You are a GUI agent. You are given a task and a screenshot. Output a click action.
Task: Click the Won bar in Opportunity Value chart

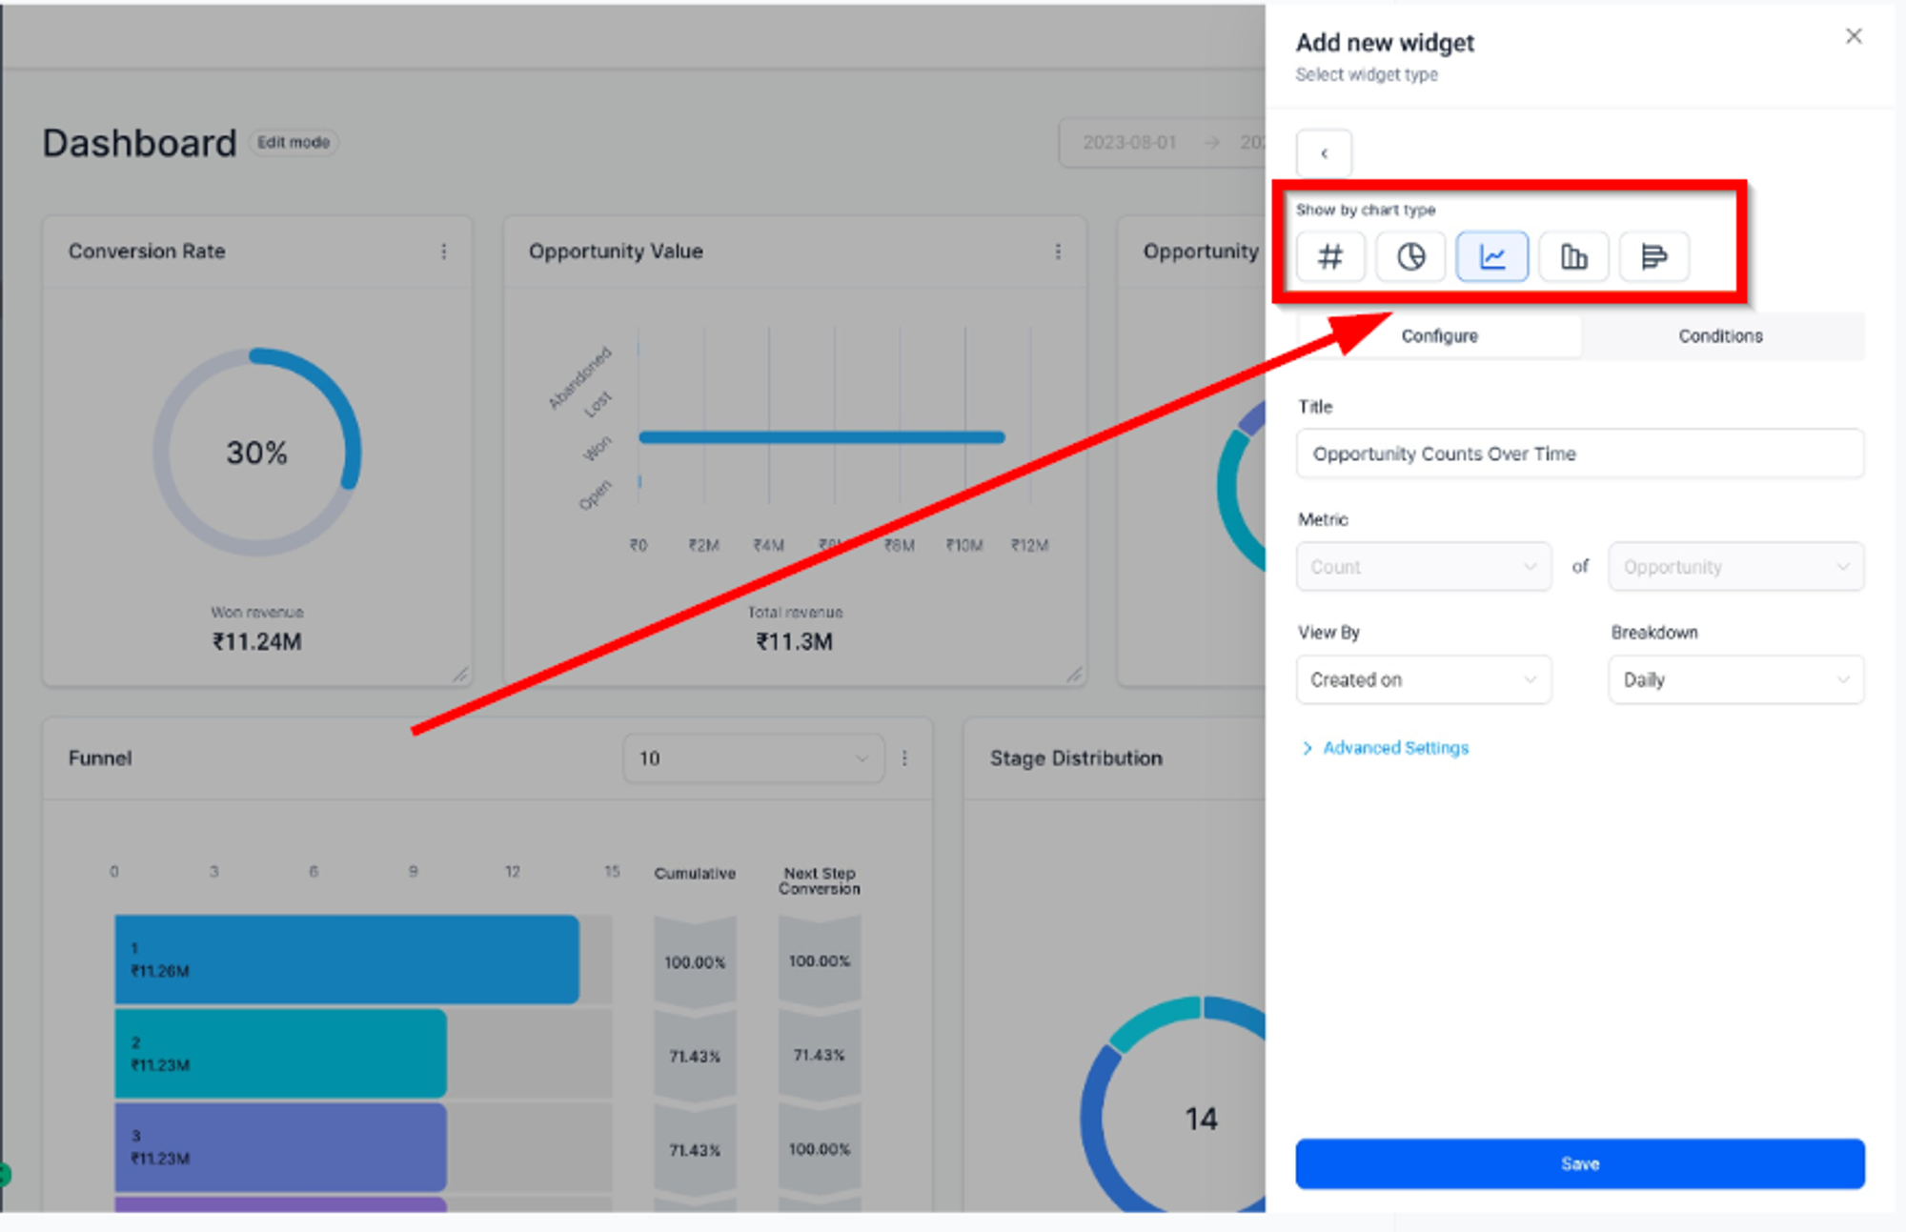pyautogui.click(x=821, y=437)
